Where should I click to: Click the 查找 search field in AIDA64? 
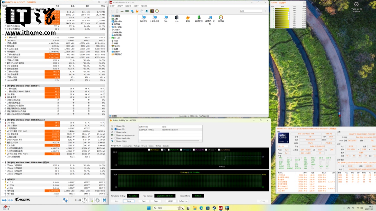click(251, 11)
